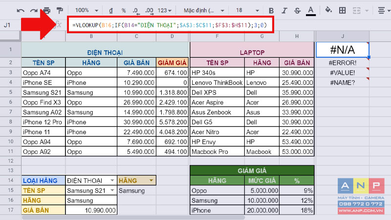Select the LOẠI HÀNG label cell

(x=43, y=180)
